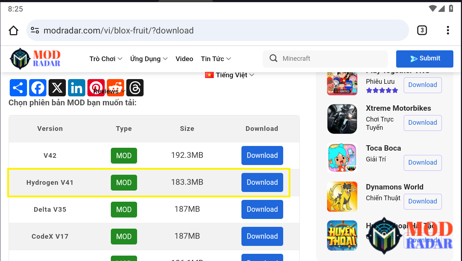Download the Delta V35 version

click(x=262, y=209)
